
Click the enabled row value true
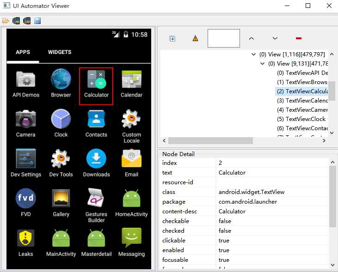click(x=224, y=250)
